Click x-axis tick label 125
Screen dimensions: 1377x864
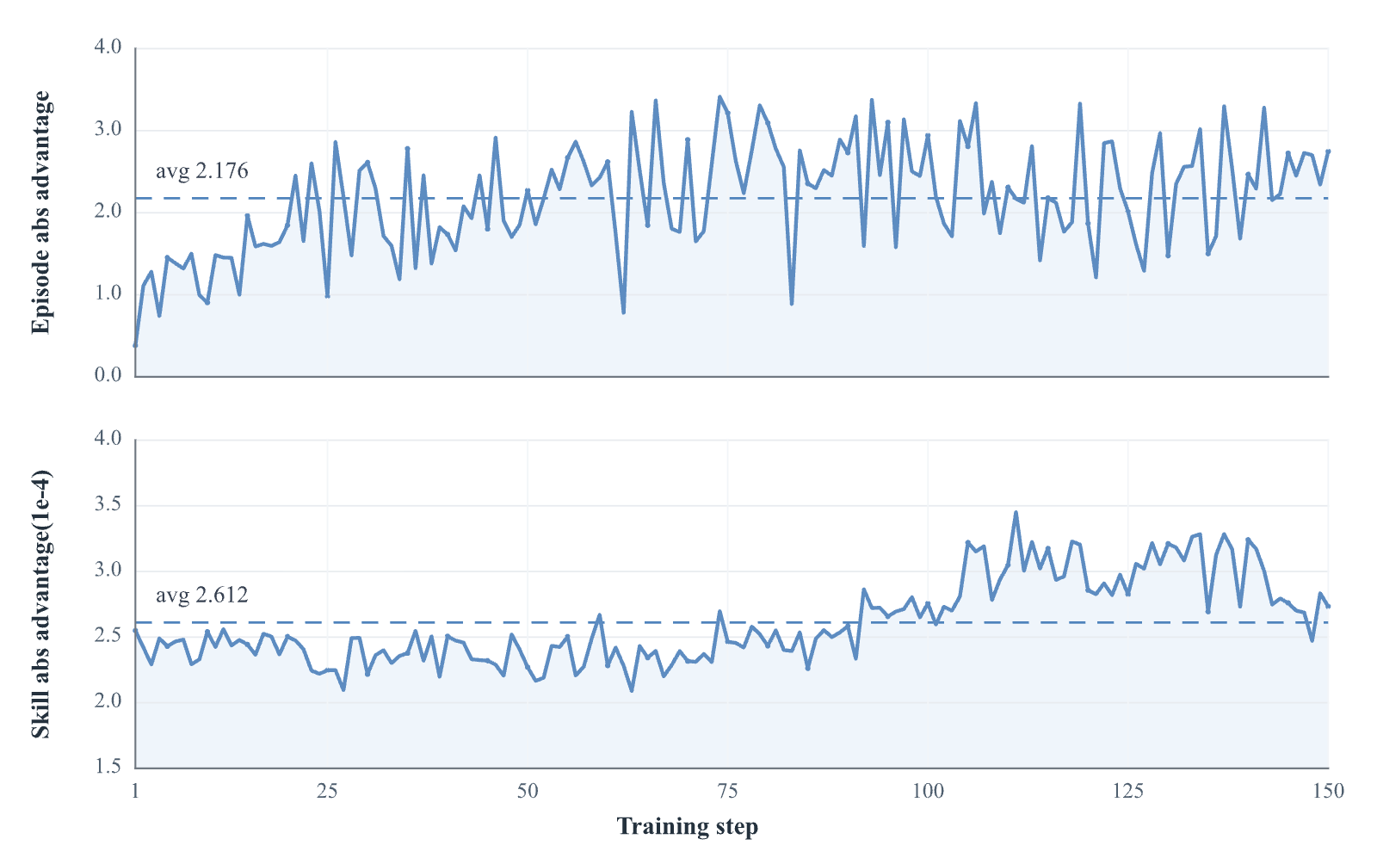[1128, 791]
